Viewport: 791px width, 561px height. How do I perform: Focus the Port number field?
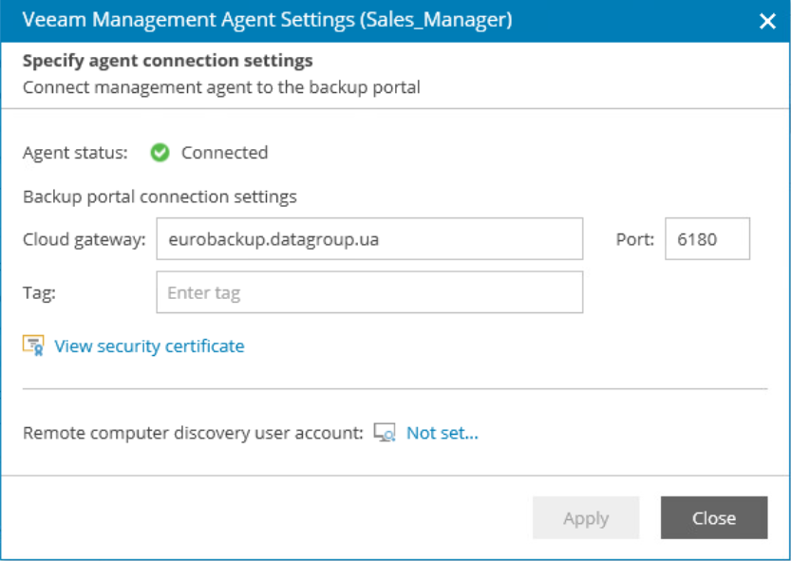tap(707, 238)
